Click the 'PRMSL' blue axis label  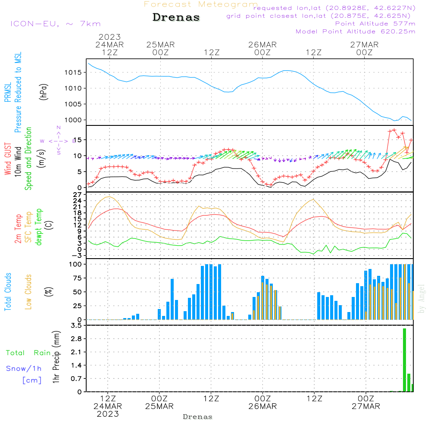(8, 92)
